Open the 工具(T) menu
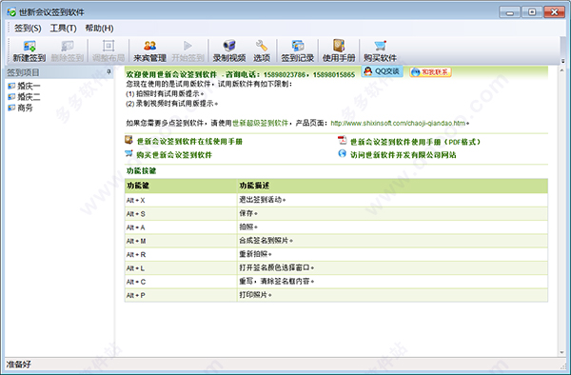This screenshot has height=375, width=571. pos(63,28)
